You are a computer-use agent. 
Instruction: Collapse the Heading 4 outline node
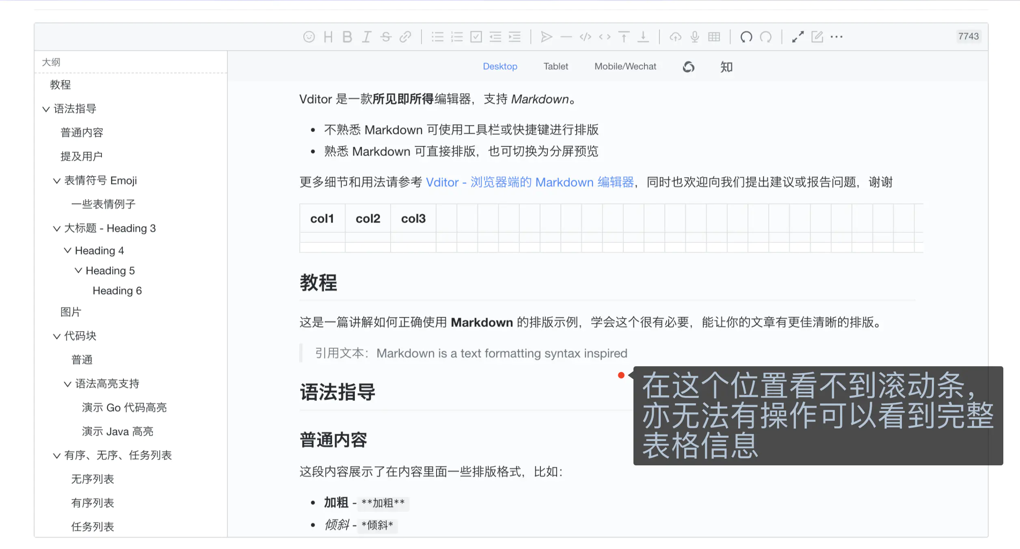coord(67,251)
